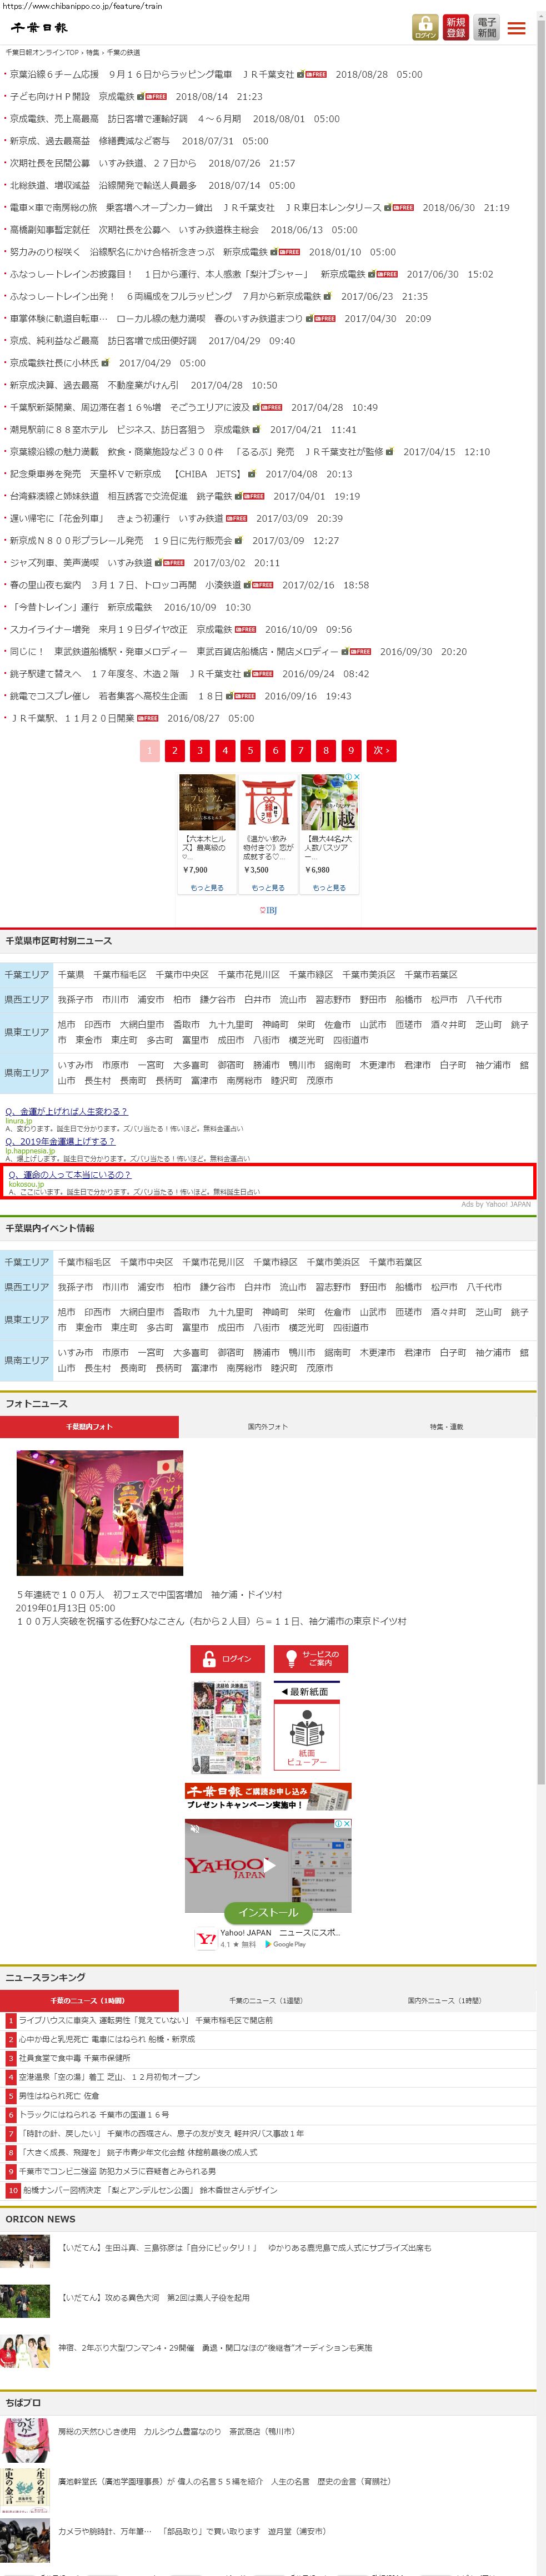Go to page 9 of the article list
The height and width of the screenshot is (2576, 546).
(x=350, y=750)
